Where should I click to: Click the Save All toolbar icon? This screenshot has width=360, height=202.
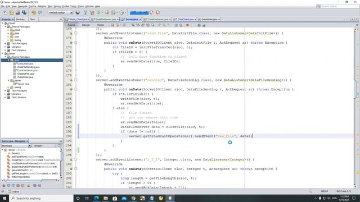pyautogui.click(x=24, y=12)
